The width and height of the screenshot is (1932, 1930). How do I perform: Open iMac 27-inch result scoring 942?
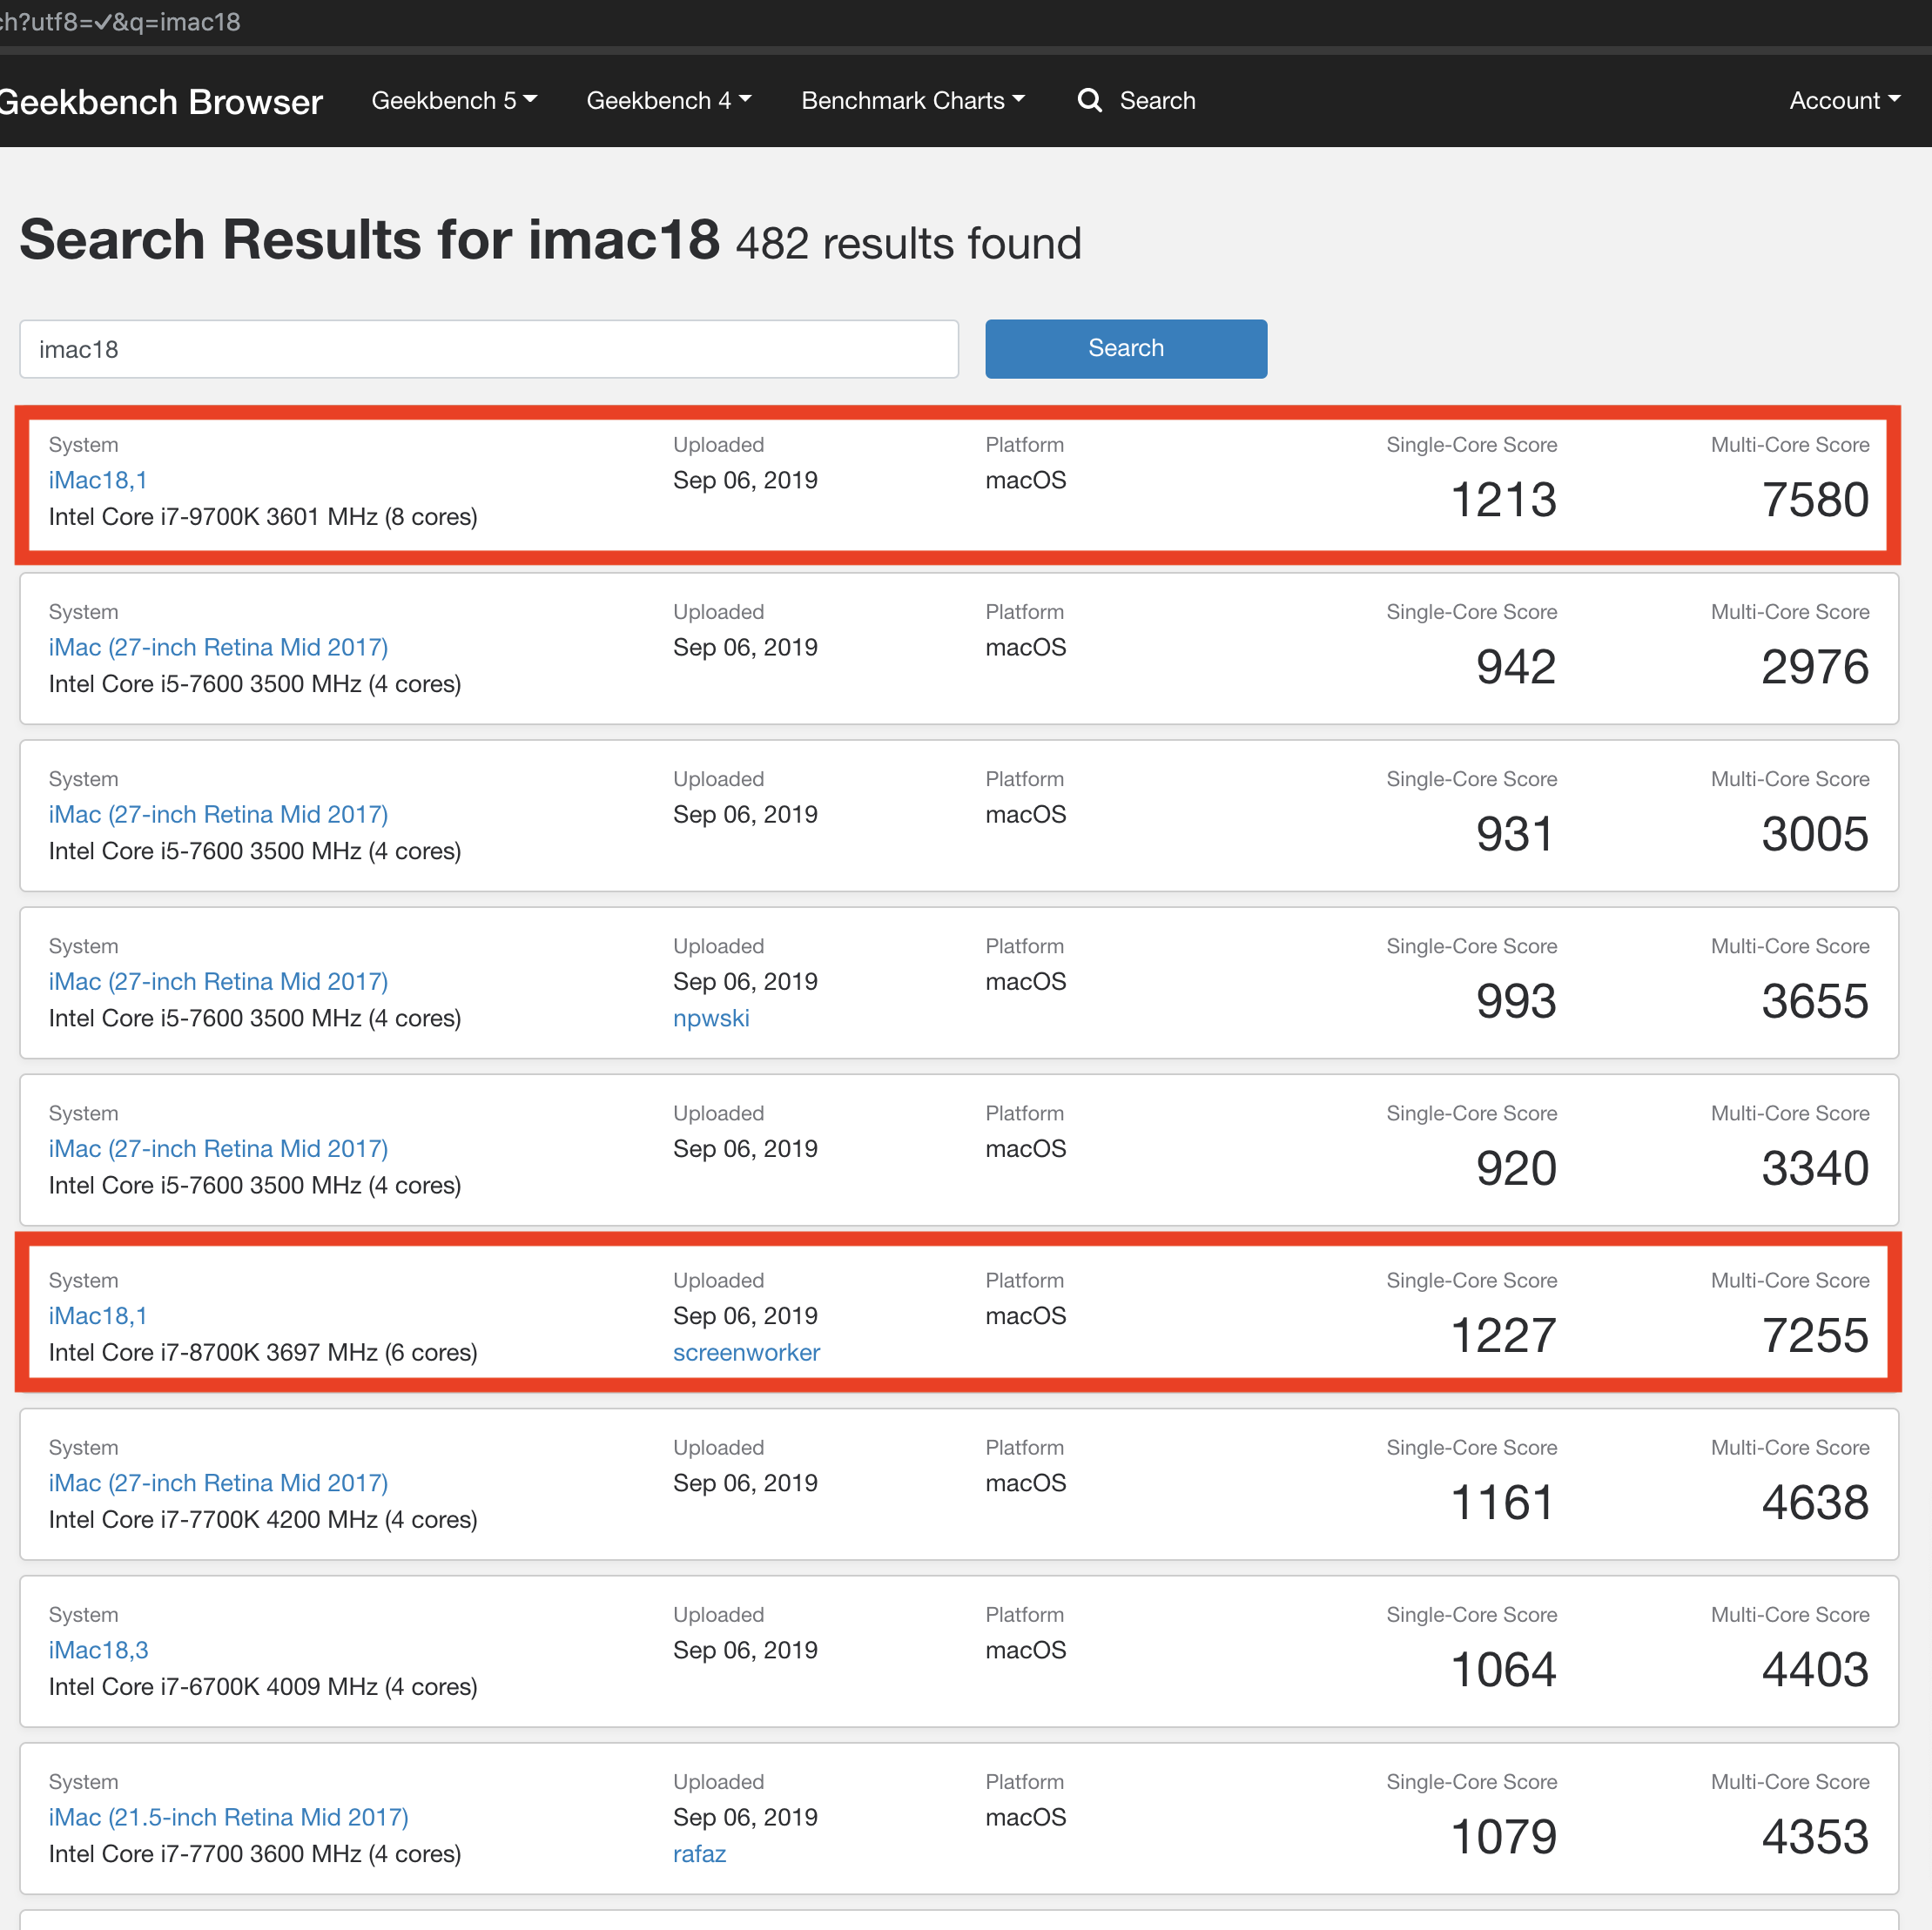coord(218,647)
